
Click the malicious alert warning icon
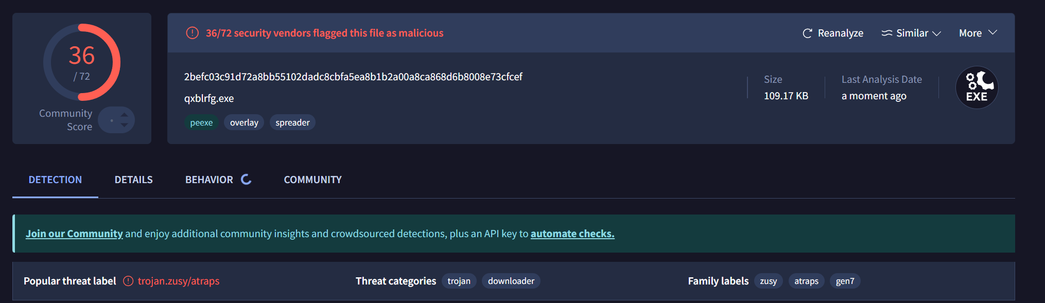point(192,33)
